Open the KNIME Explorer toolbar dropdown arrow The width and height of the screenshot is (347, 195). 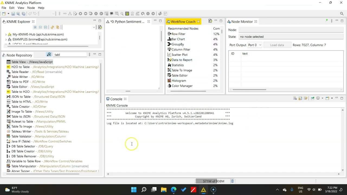[94, 27]
